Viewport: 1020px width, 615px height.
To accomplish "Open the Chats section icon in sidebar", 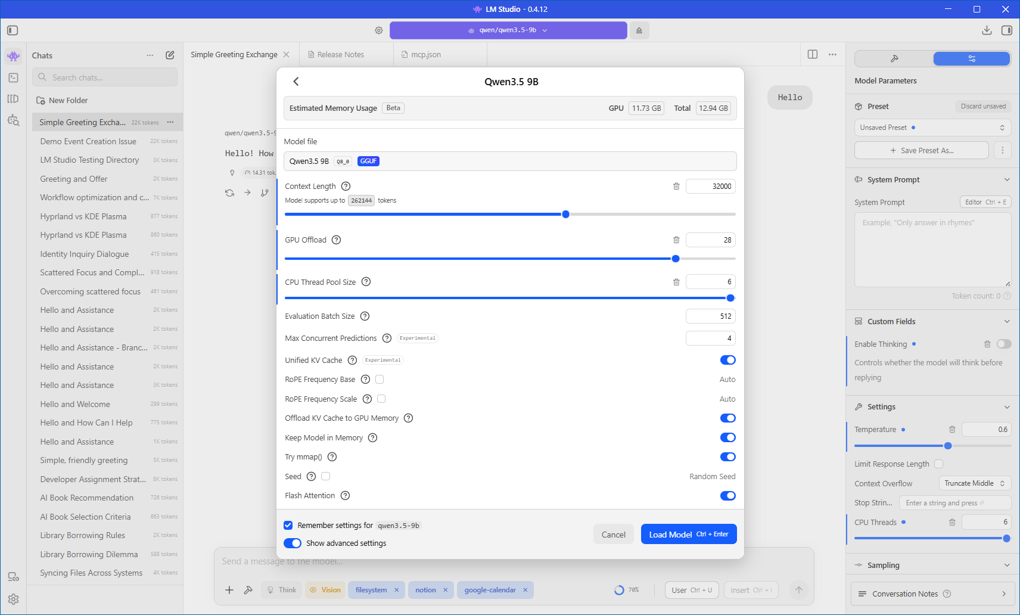I will click(x=13, y=56).
